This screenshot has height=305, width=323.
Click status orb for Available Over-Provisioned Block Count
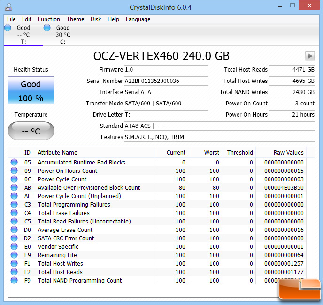[14, 187]
